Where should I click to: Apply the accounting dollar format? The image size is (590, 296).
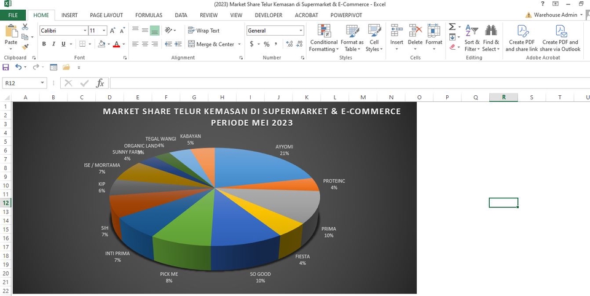pos(251,44)
